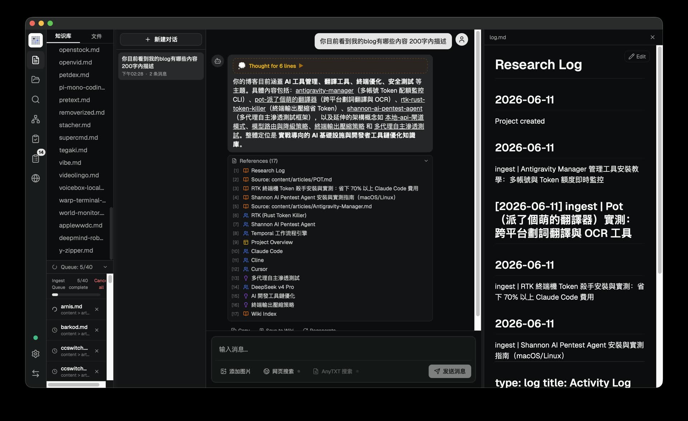
Task: Click the Queue spinner icon
Action: pyautogui.click(x=54, y=267)
